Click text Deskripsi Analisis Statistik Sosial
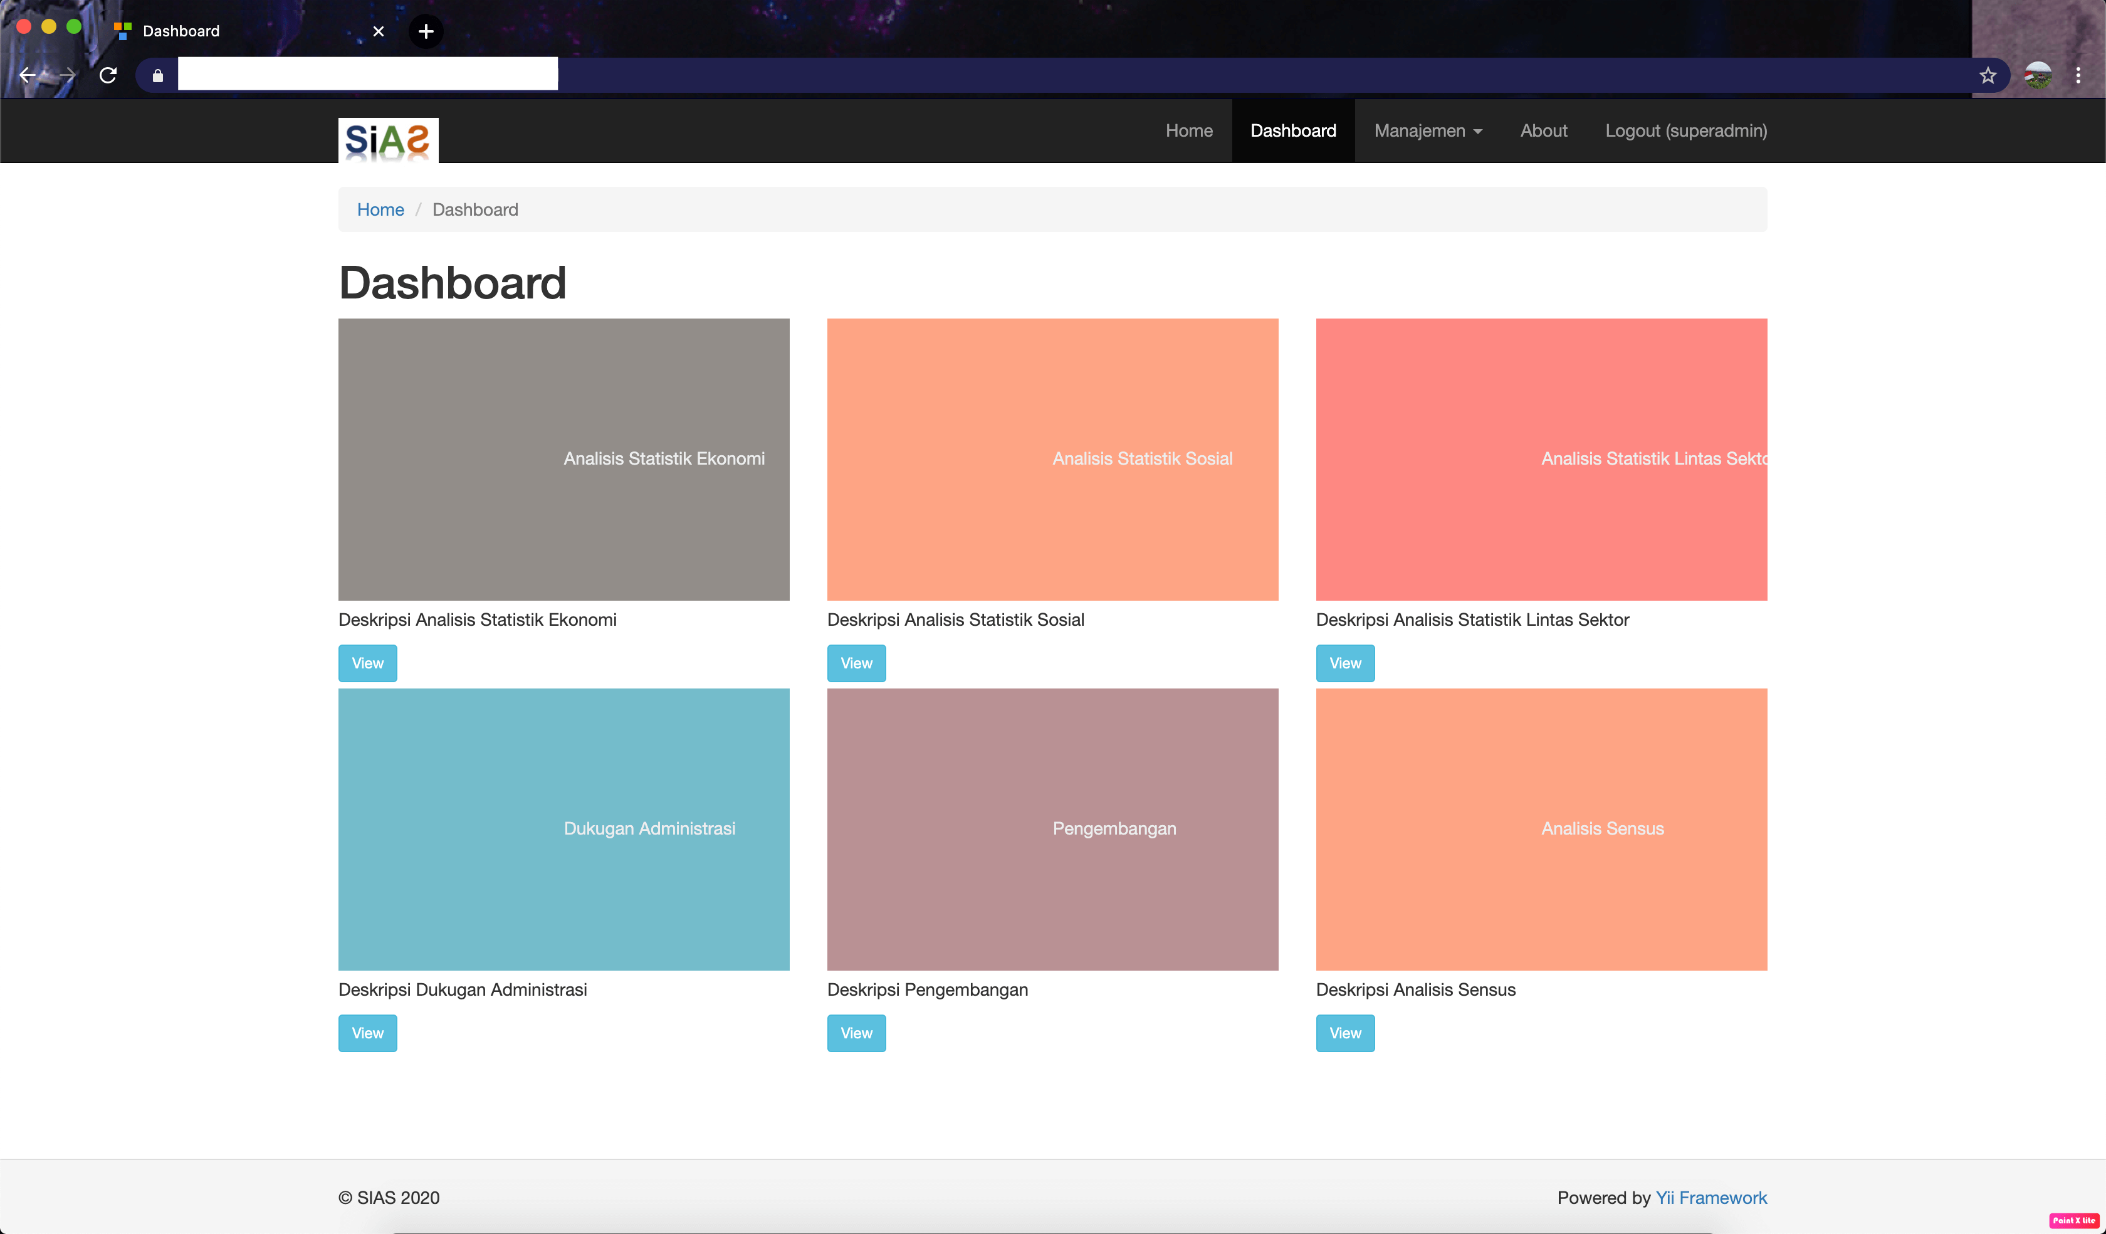 [955, 620]
